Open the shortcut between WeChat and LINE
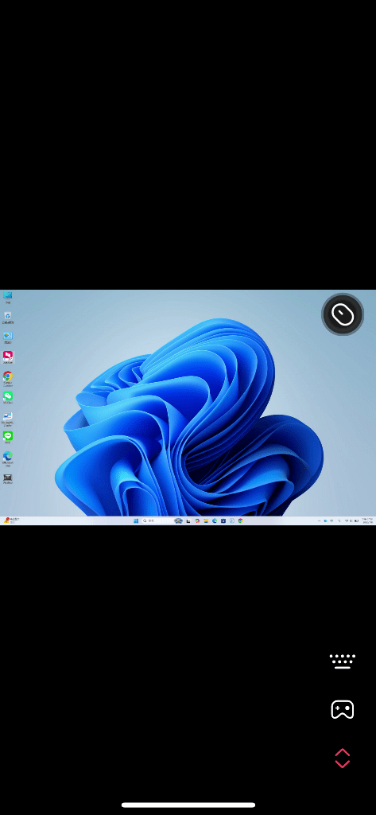376x815 pixels. click(8, 419)
